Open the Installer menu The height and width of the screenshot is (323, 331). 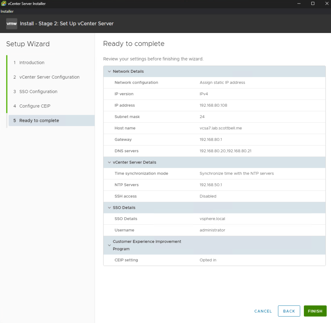7,11
